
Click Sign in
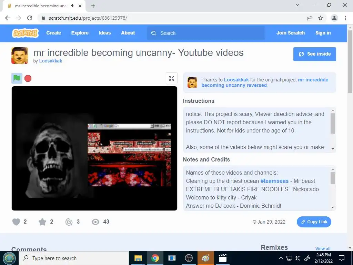[323, 33]
